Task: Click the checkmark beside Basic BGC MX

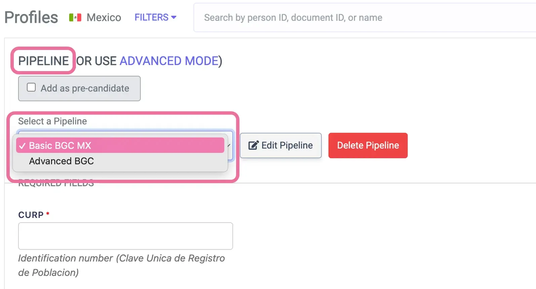Action: point(23,146)
